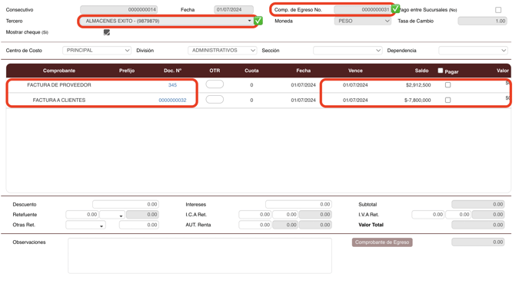
Task: Click the Otras Ret. value field
Action: coord(139,225)
